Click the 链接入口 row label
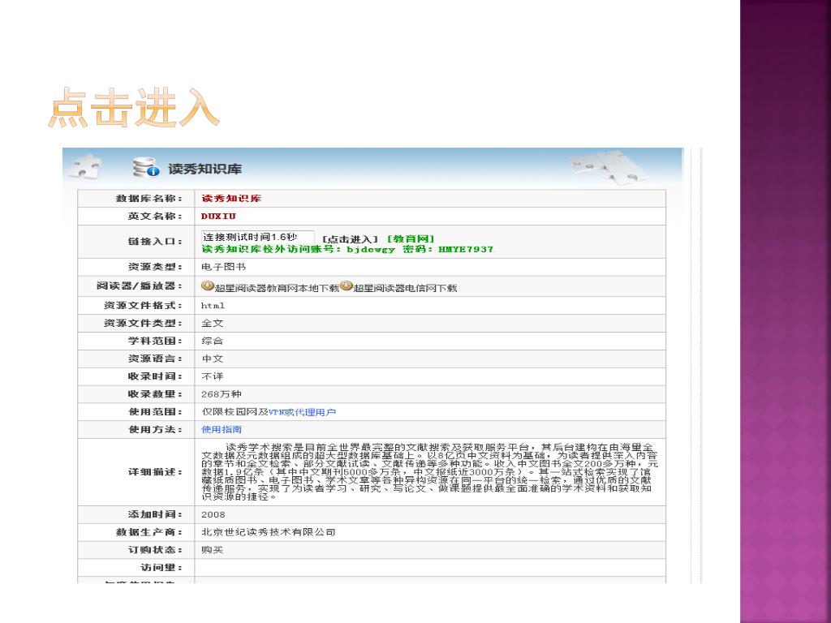 155,242
